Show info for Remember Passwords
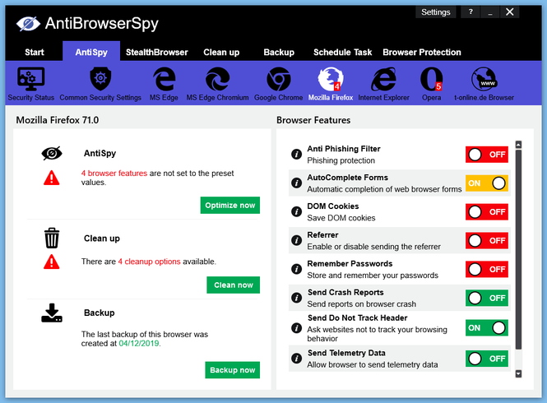 click(296, 269)
